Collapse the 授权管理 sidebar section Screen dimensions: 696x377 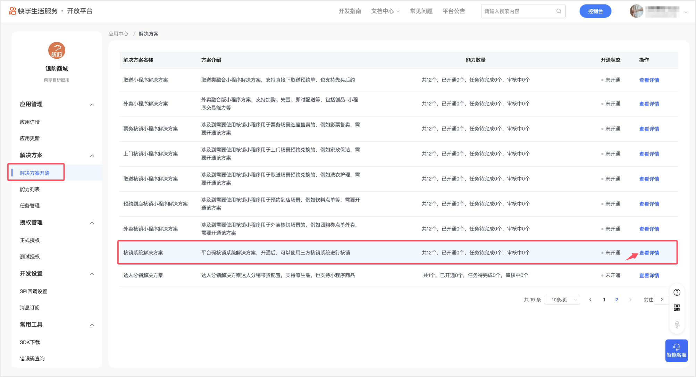pyautogui.click(x=92, y=223)
